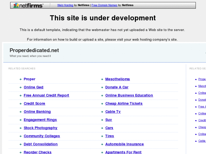206x154 pixels.
Task: Open Online Business Education link
Action: pos(129,96)
